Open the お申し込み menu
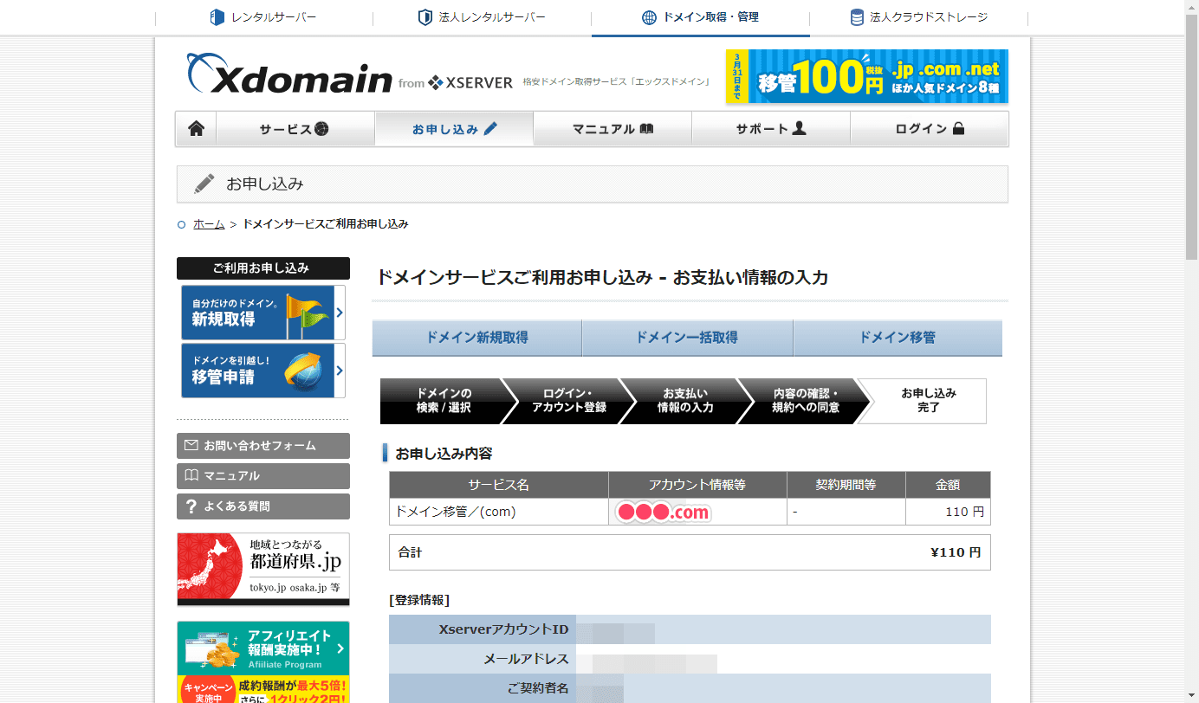This screenshot has height=703, width=1199. point(454,129)
